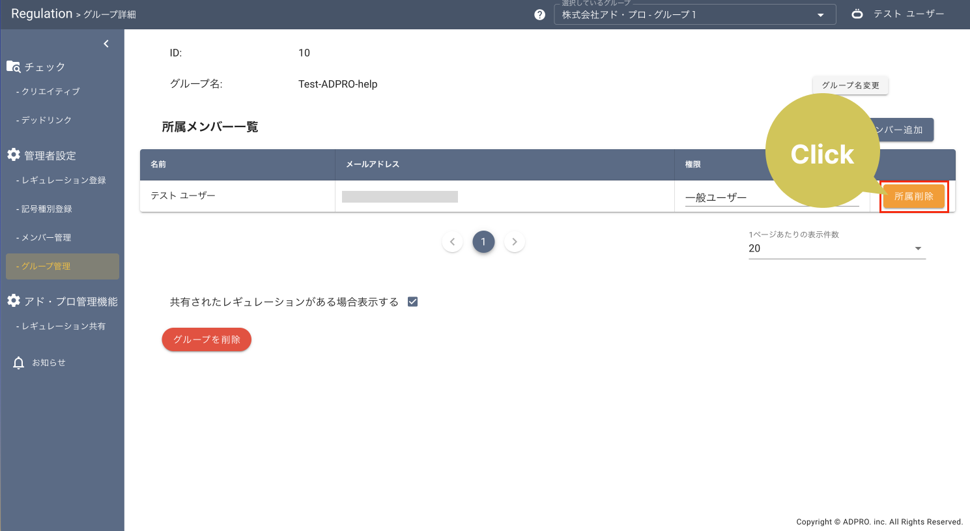Click the グループ名変更 button
970x531 pixels.
point(850,85)
